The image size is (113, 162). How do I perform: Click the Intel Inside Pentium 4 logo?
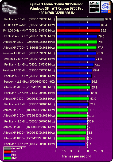[106, 7]
